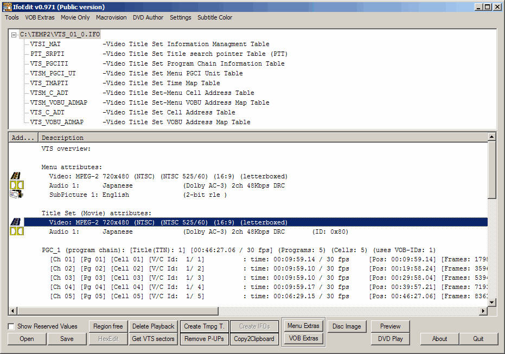
Task: Click the Menu attributes video film icon
Action: pyautogui.click(x=16, y=176)
